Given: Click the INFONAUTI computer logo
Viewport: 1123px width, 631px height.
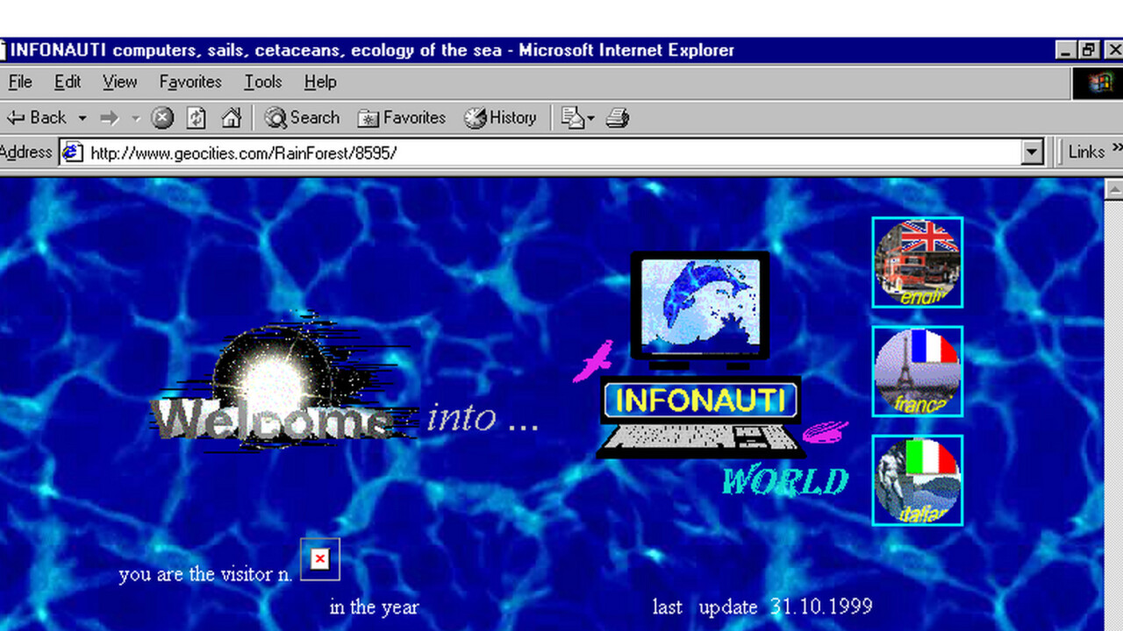Looking at the screenshot, I should pos(700,355).
